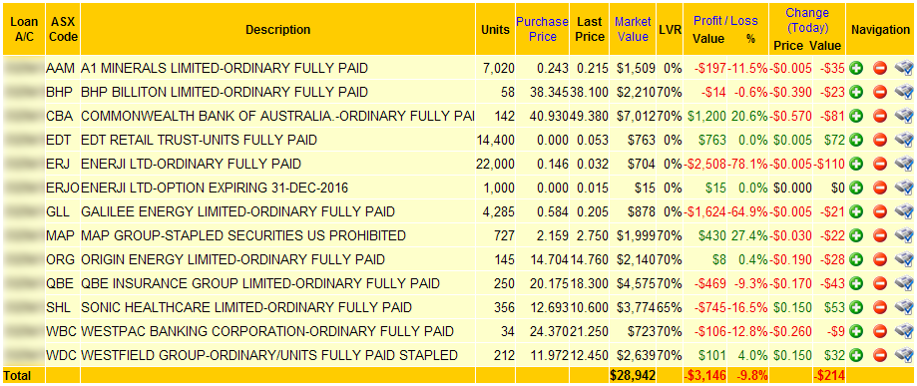Click the total market value $28,942
The width and height of the screenshot is (917, 386).
click(x=633, y=375)
